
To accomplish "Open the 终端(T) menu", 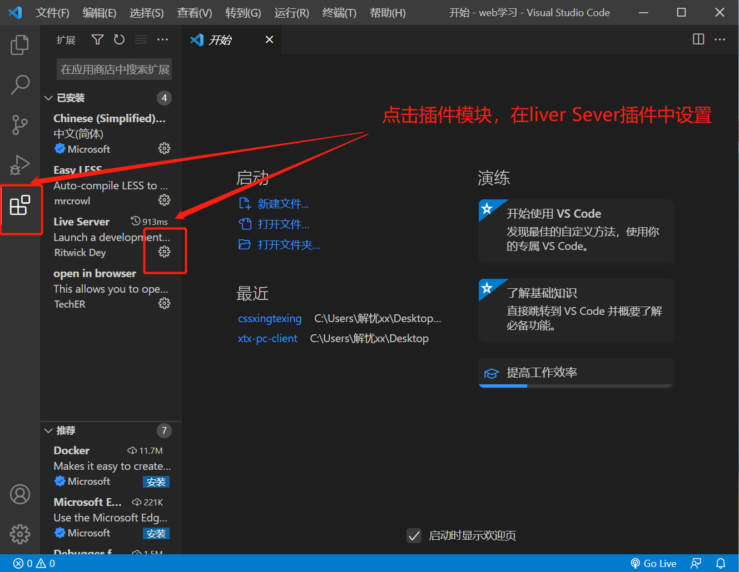I will pyautogui.click(x=339, y=13).
